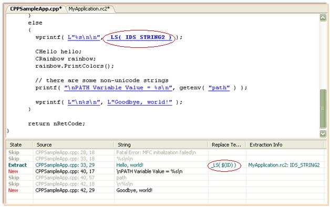Select source cell CPPSampleApp.cpp: 42, 18

pos(65,184)
